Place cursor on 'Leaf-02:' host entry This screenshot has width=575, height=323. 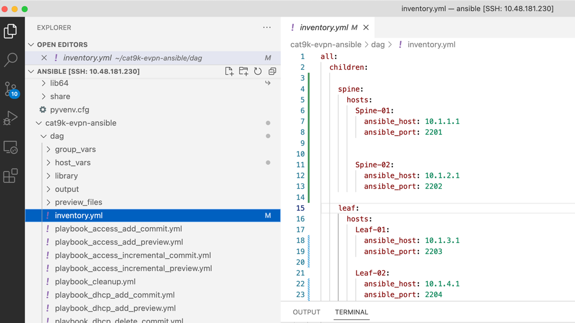tap(372, 273)
